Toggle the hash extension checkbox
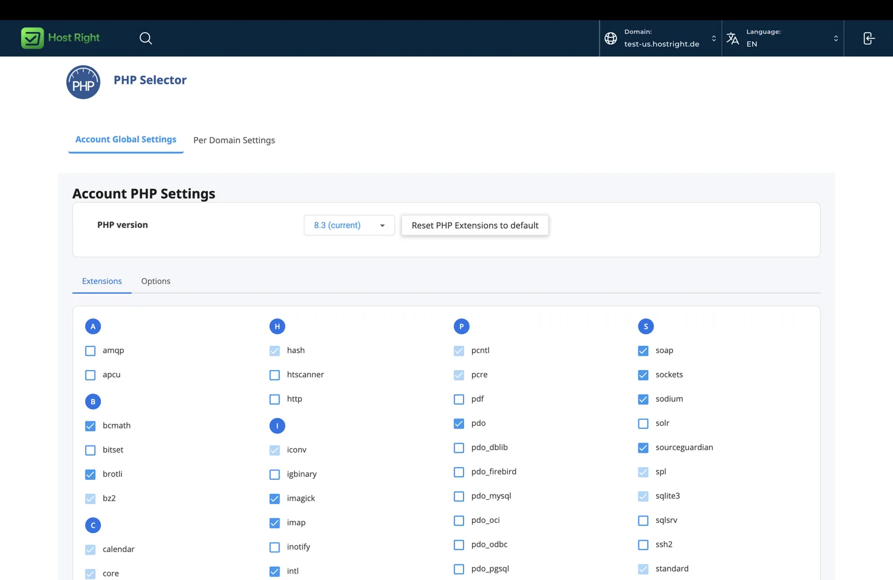The width and height of the screenshot is (893, 580). click(x=275, y=351)
